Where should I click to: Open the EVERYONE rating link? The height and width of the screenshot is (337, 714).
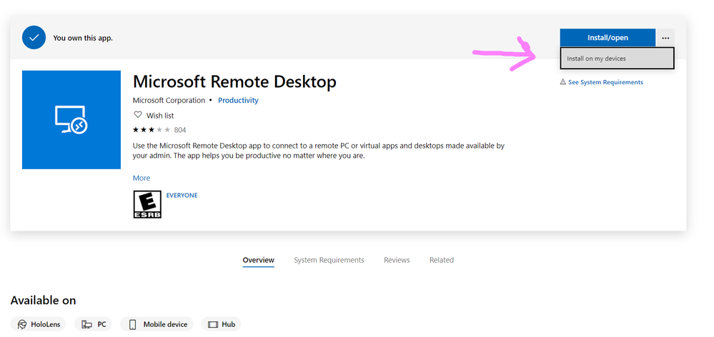click(x=182, y=196)
